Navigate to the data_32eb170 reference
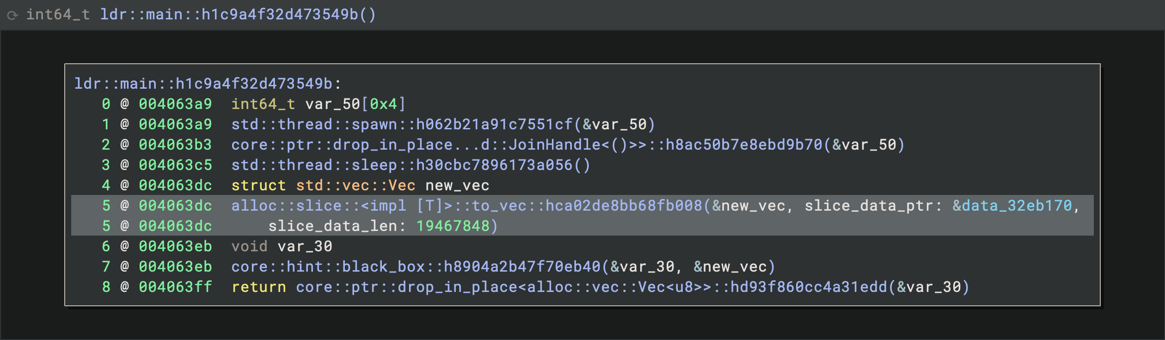Image resolution: width=1165 pixels, height=340 pixels. (1017, 206)
